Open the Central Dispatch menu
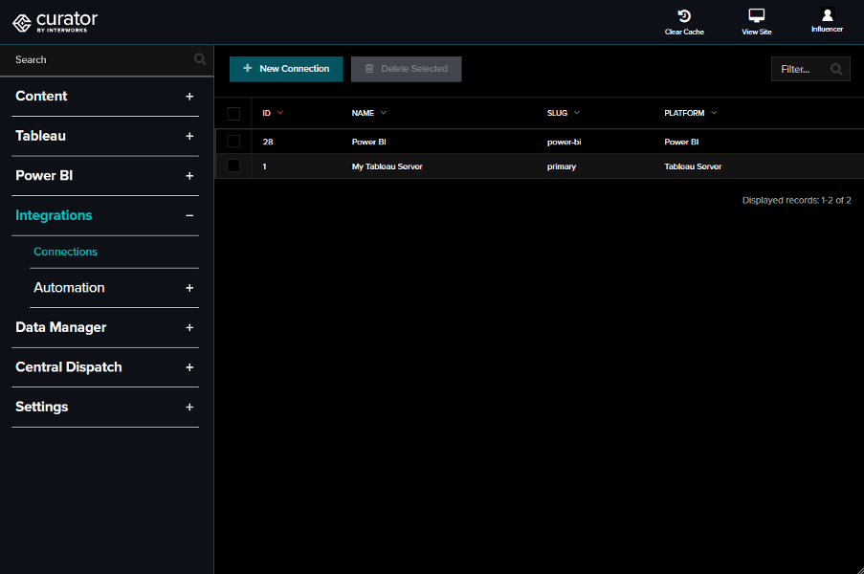Screen dimensions: 864x574 click(69, 366)
